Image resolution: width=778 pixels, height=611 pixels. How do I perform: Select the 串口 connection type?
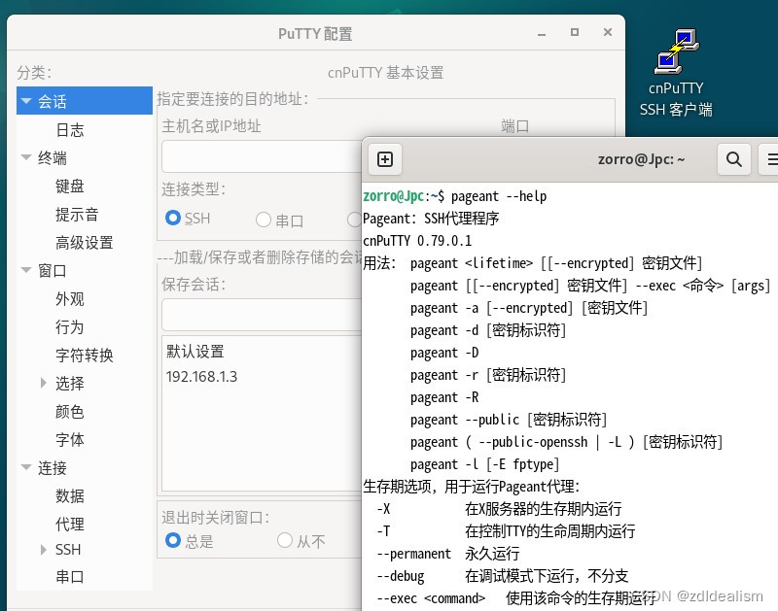(x=264, y=220)
